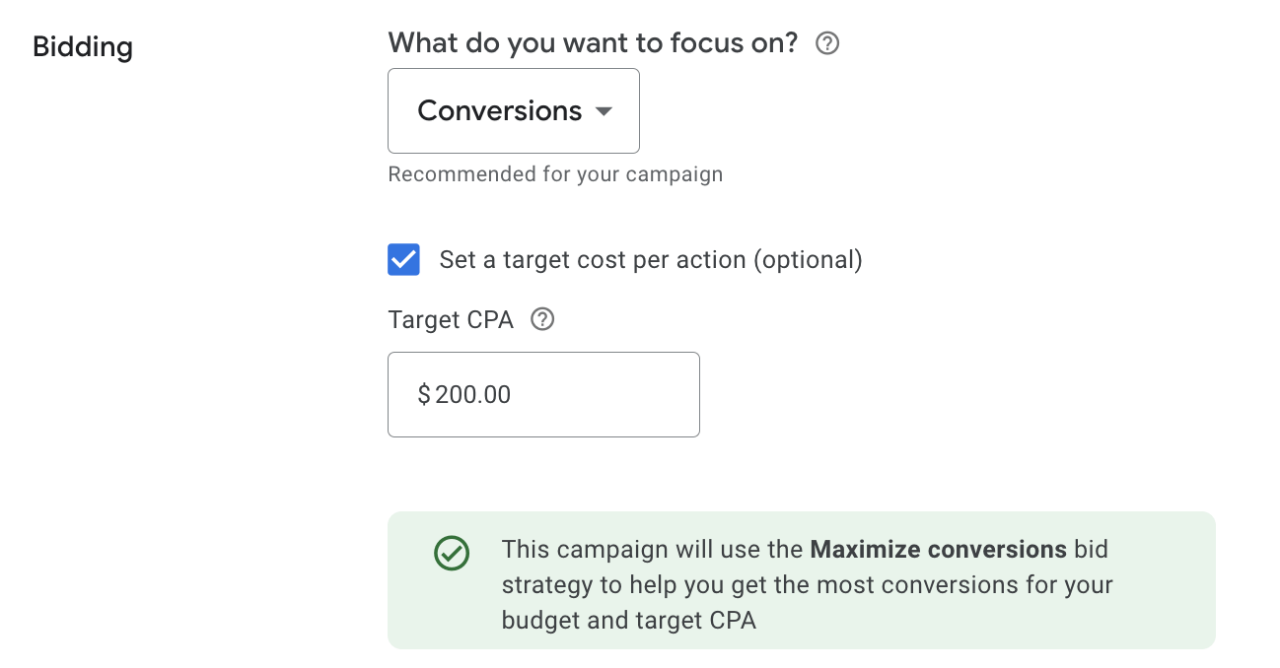Image resolution: width=1280 pixels, height=668 pixels.
Task: Click 'Recommended for your campaign' text
Action: 555,173
